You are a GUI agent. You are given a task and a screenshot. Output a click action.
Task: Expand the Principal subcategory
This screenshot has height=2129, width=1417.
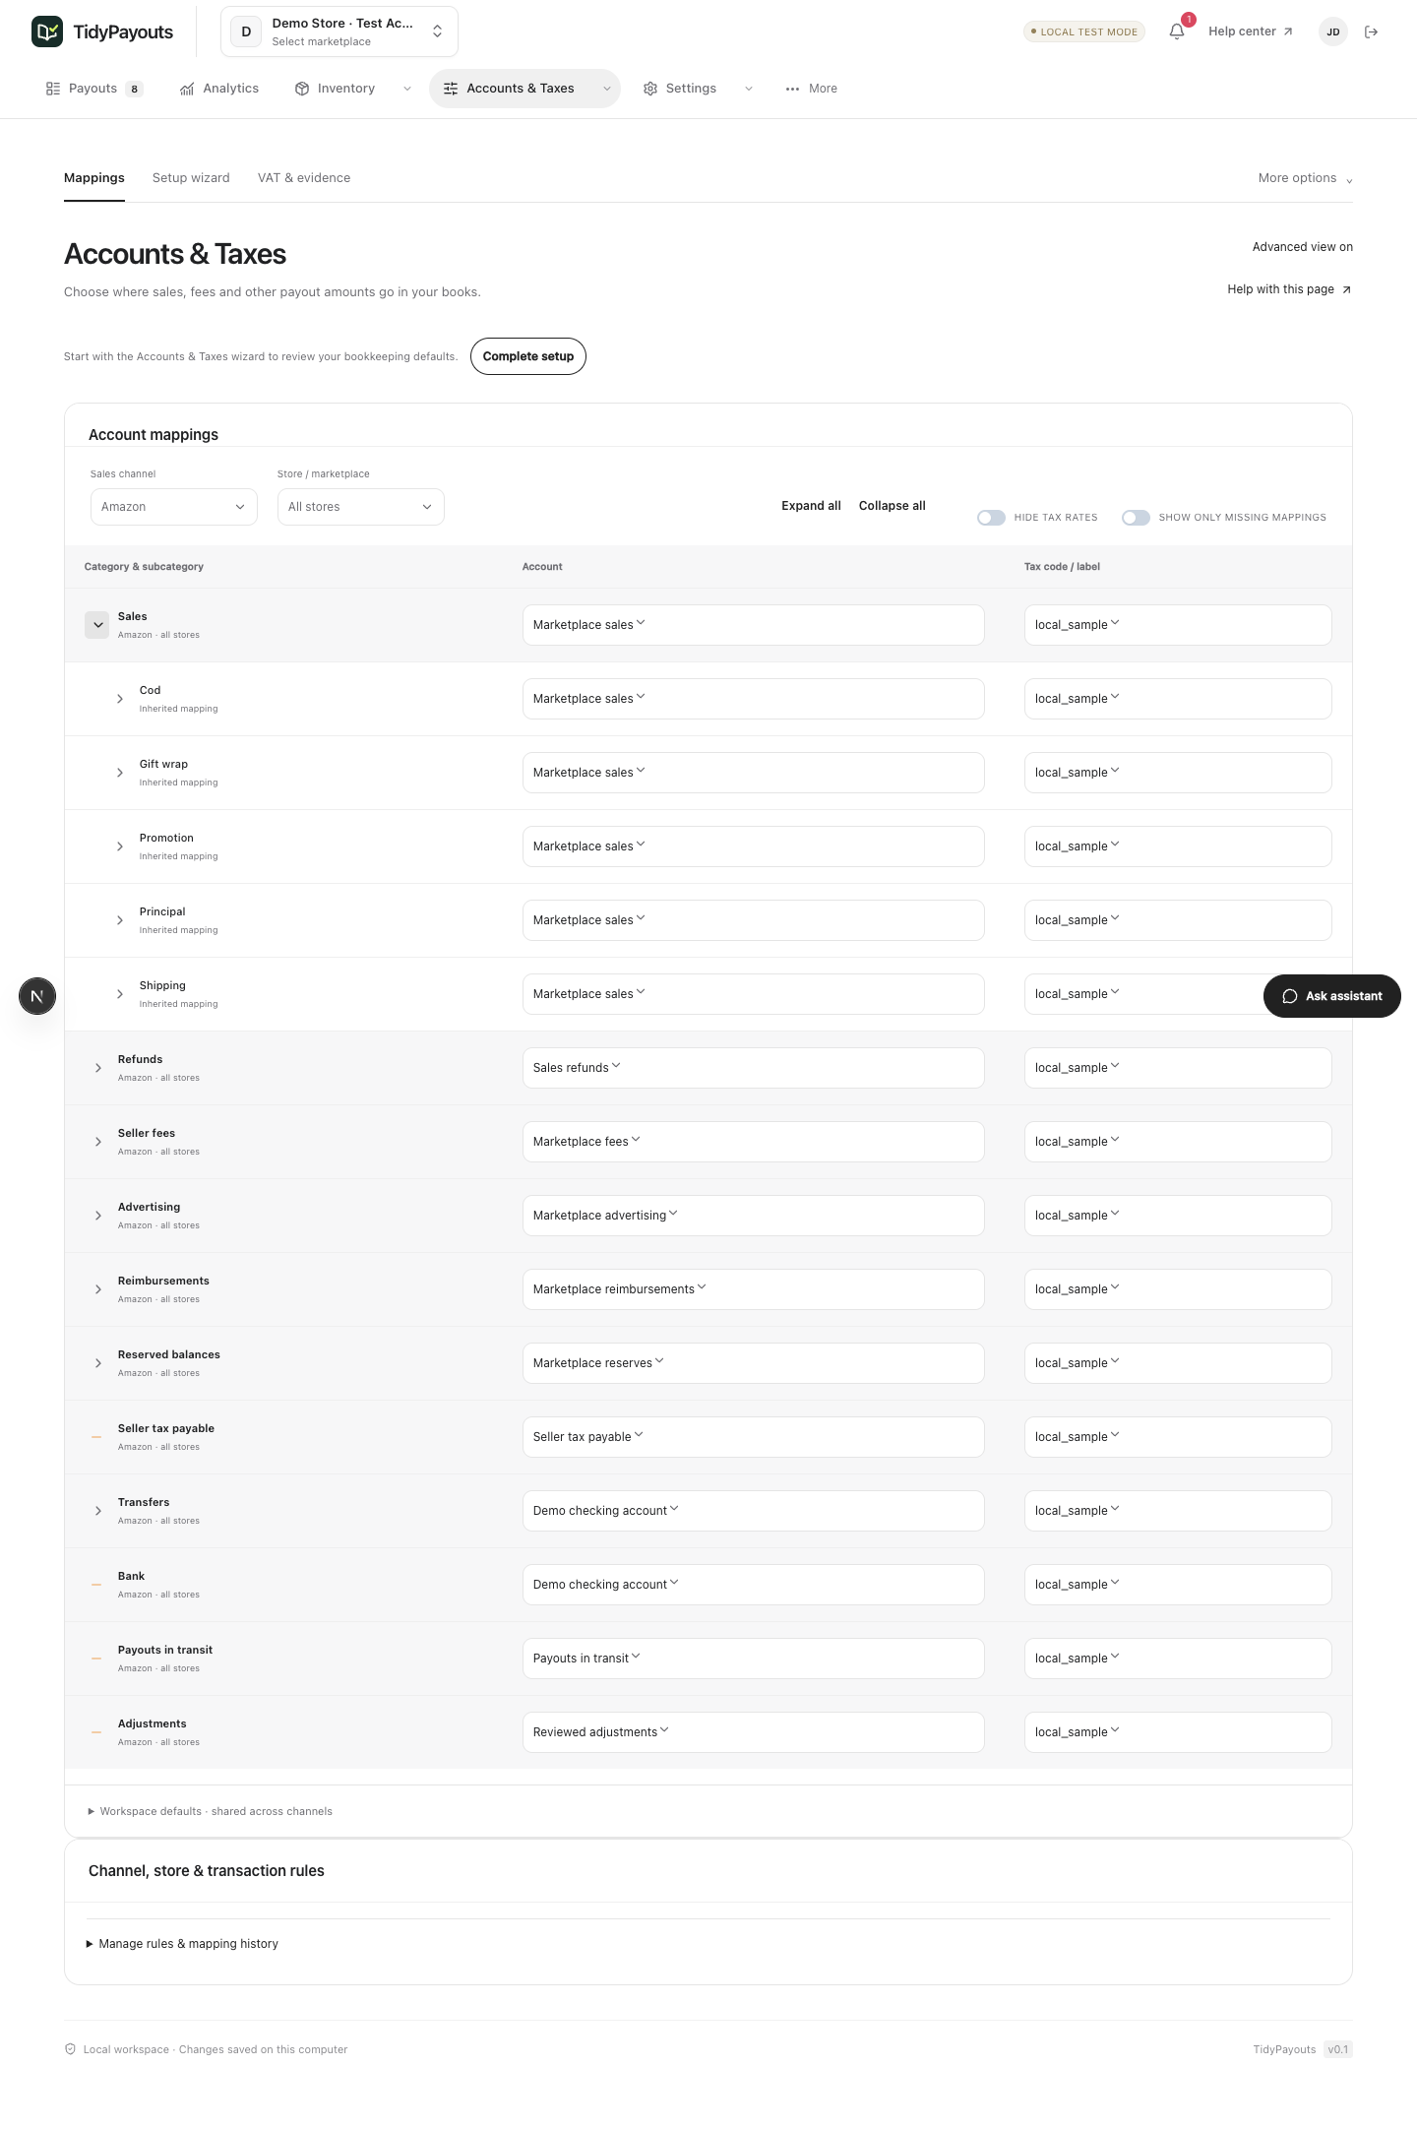pyautogui.click(x=120, y=920)
